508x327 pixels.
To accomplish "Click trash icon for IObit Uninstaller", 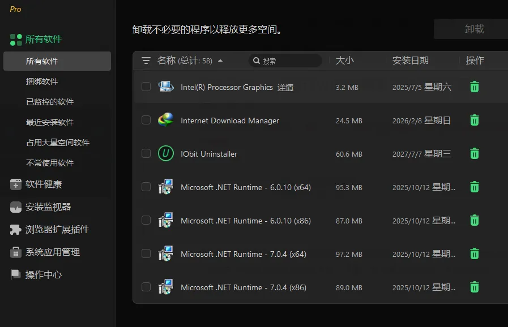I will click(x=475, y=153).
